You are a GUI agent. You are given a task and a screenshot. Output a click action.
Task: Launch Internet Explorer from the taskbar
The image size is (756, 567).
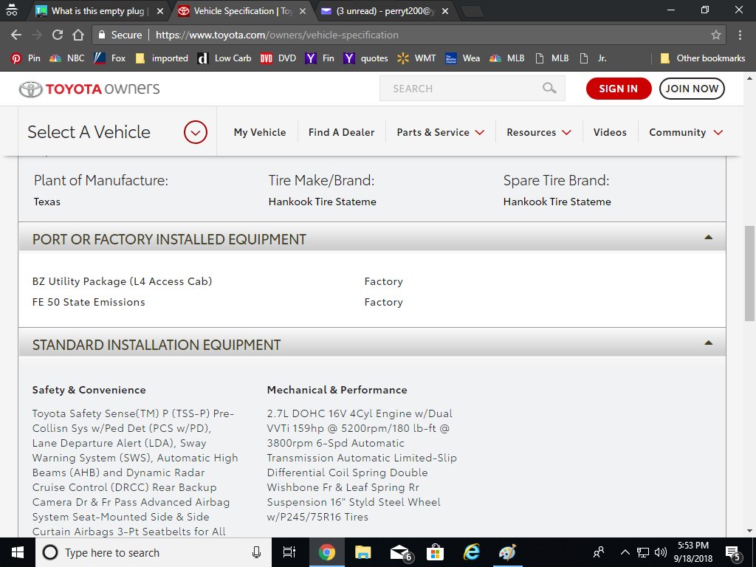tap(471, 552)
